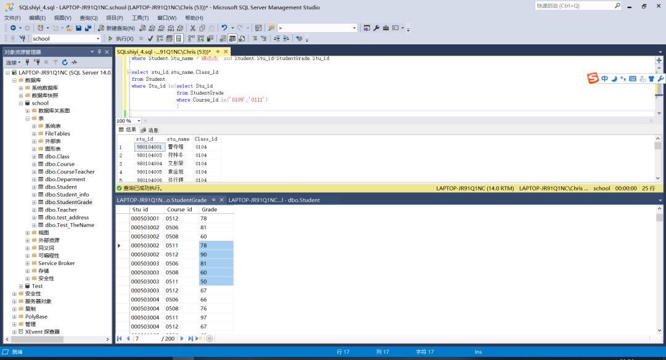Screen dimensions: 666x360
Task: Run the query with 执行(X)
Action: pos(121,39)
